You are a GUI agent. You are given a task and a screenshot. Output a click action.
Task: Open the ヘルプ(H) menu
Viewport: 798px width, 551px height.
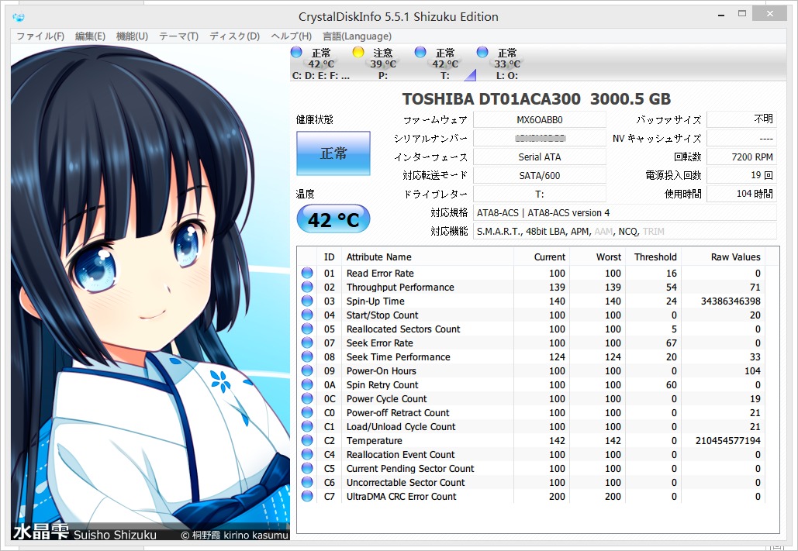pyautogui.click(x=291, y=36)
